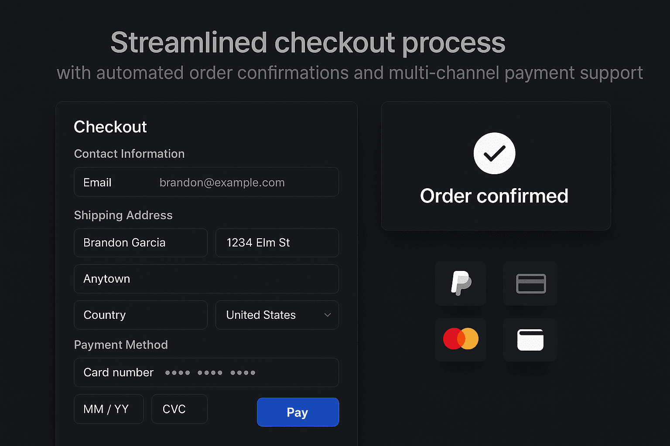Open dropdown chevron beside United States

pyautogui.click(x=328, y=315)
